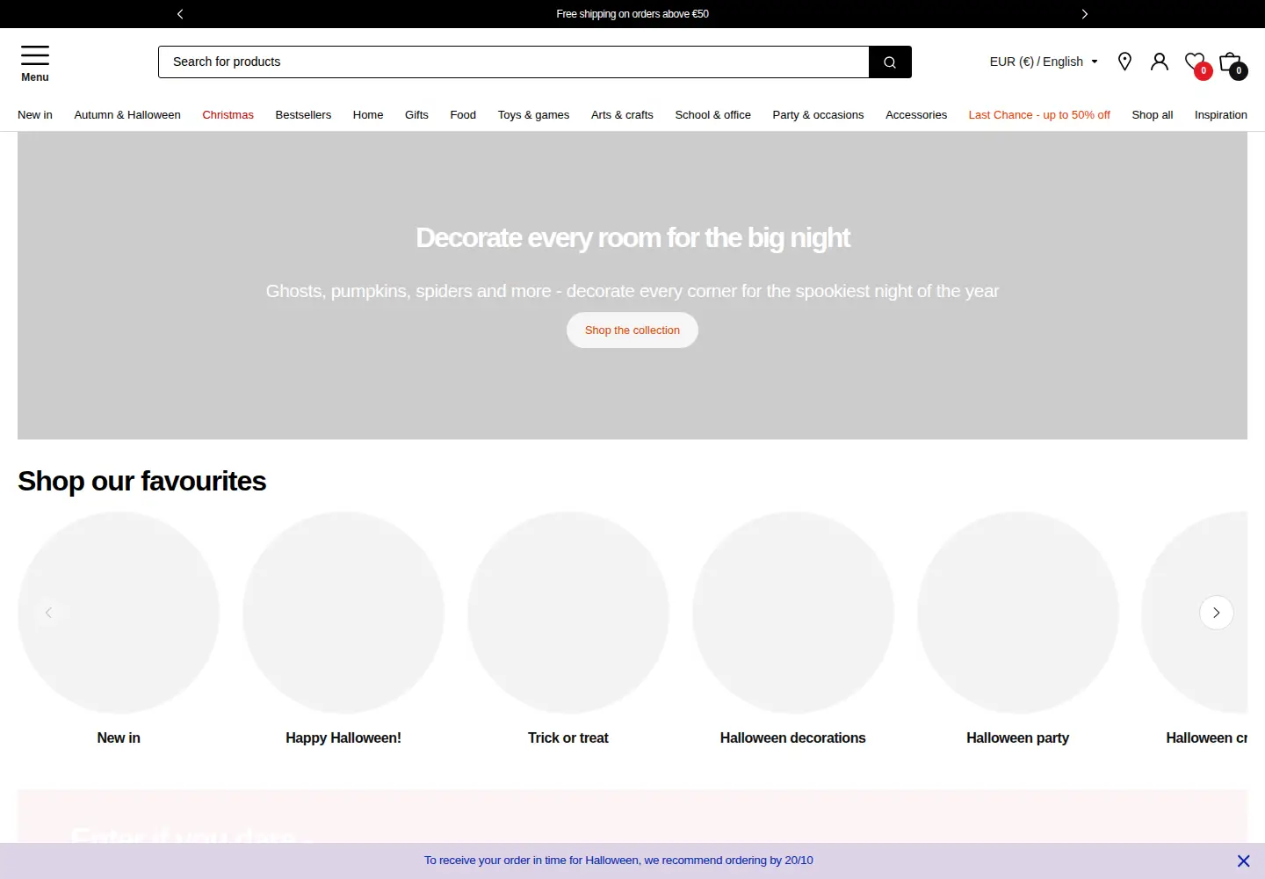
Task: Slide favourites carousel to the right
Action: pyautogui.click(x=1217, y=613)
